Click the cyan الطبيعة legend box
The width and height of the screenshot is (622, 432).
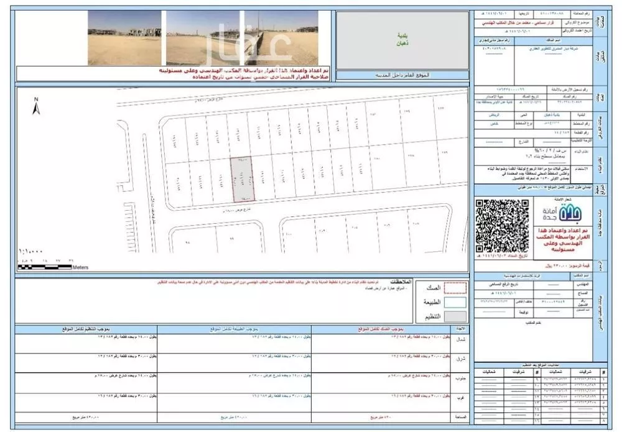click(457, 302)
